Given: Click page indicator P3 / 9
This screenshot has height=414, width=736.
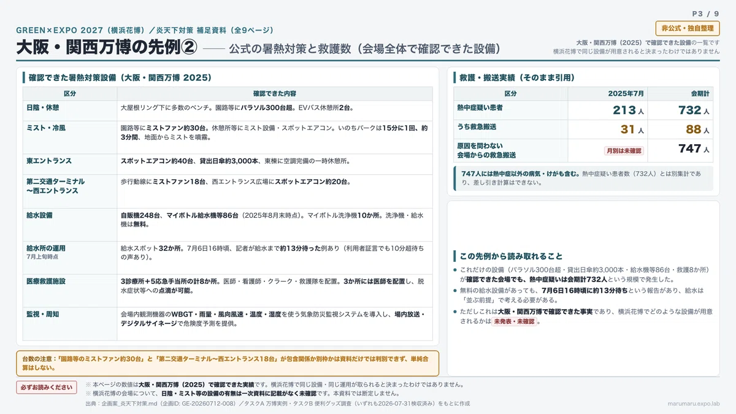Looking at the screenshot, I should [x=705, y=13].
